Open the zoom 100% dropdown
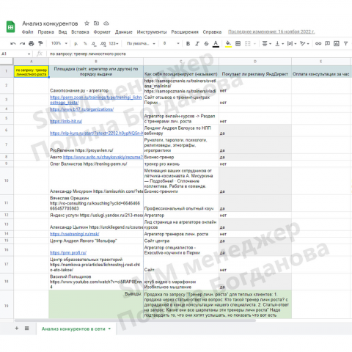Screen dimensions: 352x352 click(59, 43)
